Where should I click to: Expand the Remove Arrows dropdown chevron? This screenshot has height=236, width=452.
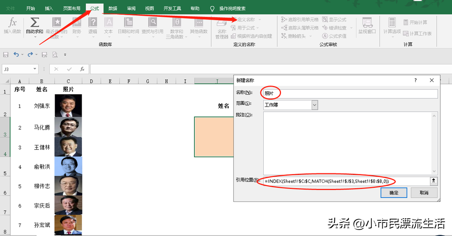coord(310,36)
